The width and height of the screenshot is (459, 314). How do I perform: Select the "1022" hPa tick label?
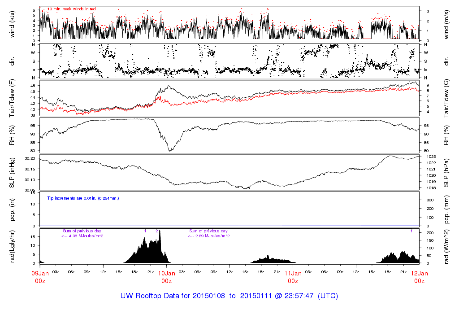[x=431, y=163]
